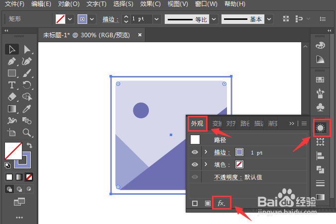Screen dimensions: 336x224
Task: Select the Eyedropper tool
Action: point(27,109)
